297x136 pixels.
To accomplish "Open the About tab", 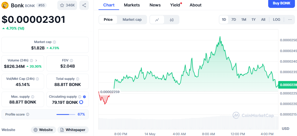I will point(196,5).
